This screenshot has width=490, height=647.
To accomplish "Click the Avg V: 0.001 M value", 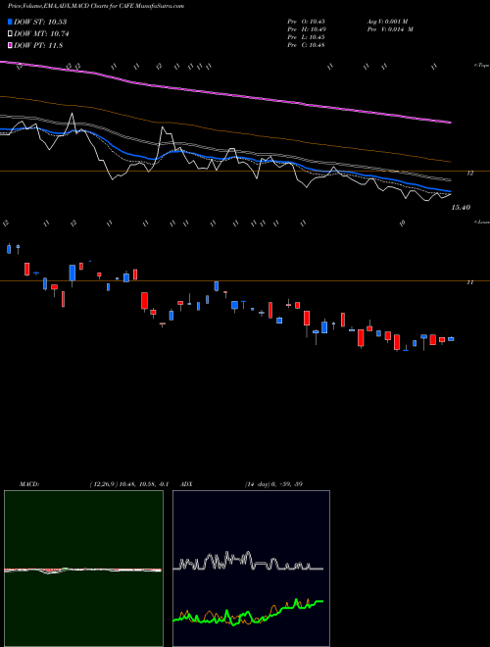I will click(388, 22).
